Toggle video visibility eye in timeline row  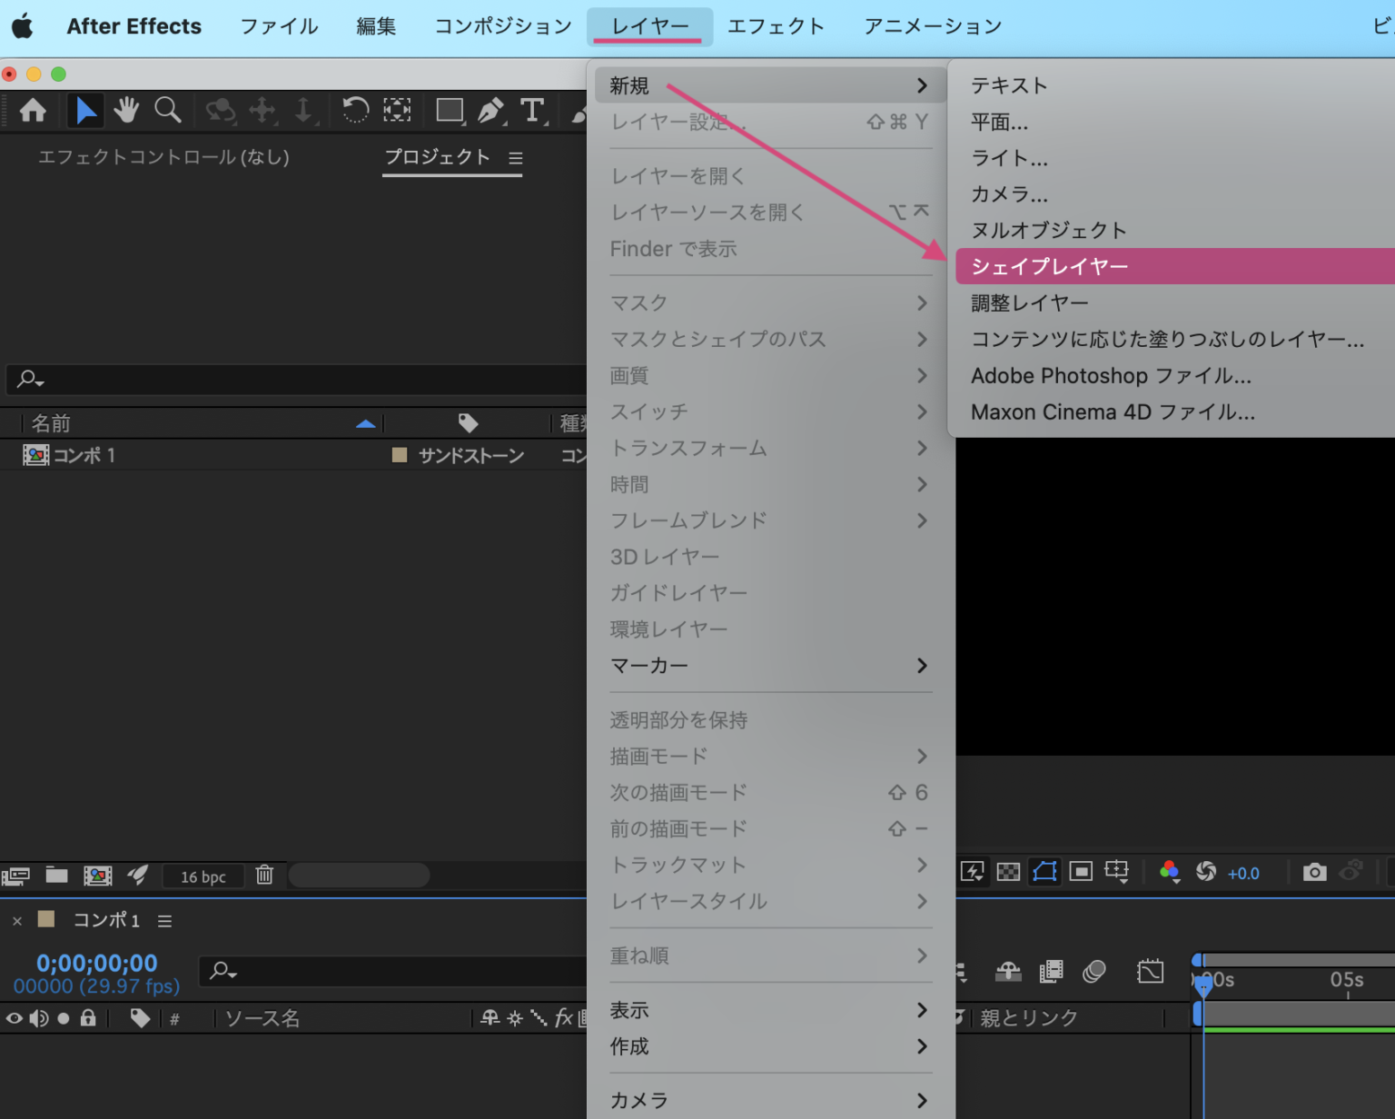15,1018
